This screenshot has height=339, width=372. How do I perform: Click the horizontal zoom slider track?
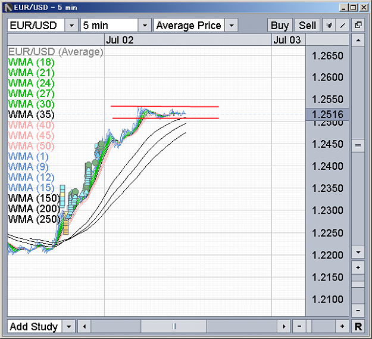pos(321,326)
